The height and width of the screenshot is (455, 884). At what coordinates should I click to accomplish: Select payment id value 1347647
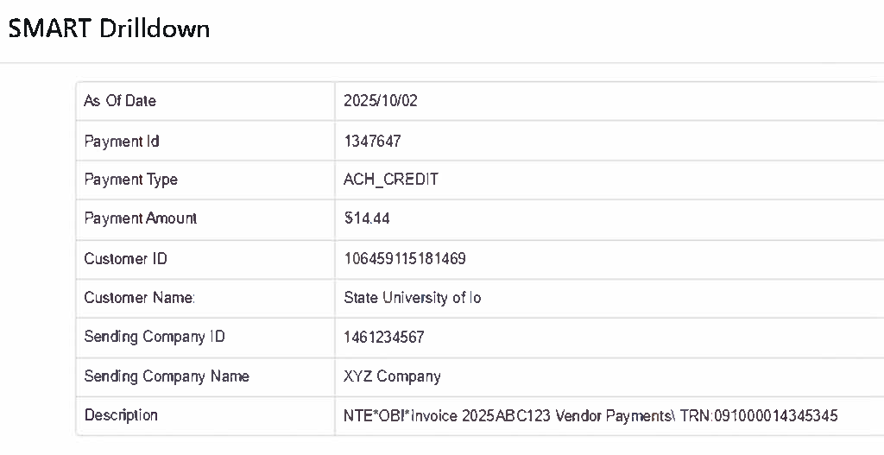pos(372,141)
